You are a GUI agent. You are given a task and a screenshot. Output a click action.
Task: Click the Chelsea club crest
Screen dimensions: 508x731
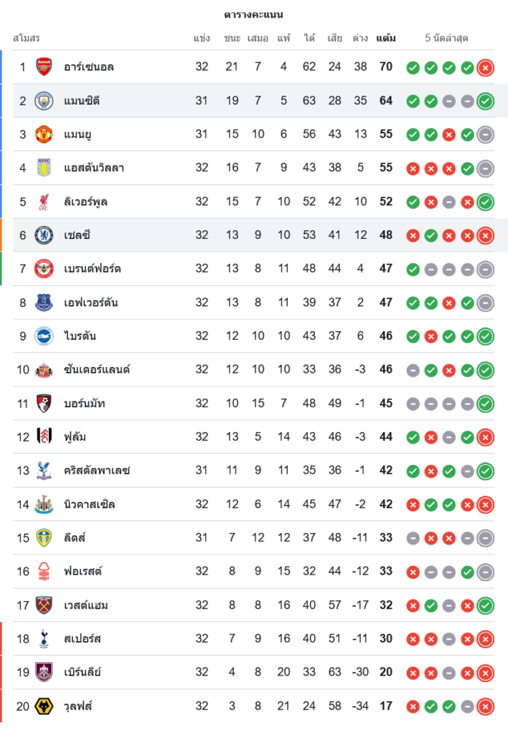tap(45, 235)
